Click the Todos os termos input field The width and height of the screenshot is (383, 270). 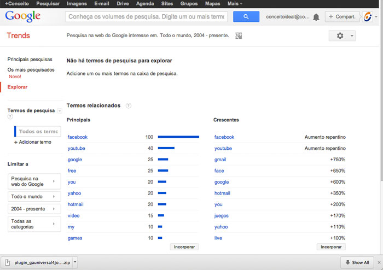(x=38, y=132)
